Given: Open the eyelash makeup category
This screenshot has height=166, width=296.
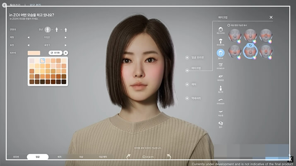Looking at the screenshot, I should click(x=221, y=113).
